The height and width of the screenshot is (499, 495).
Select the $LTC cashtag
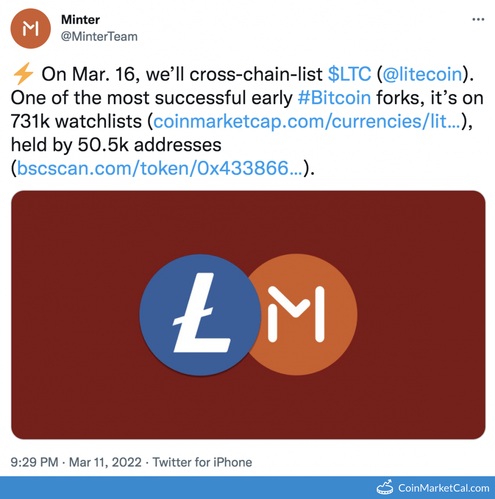coord(349,74)
